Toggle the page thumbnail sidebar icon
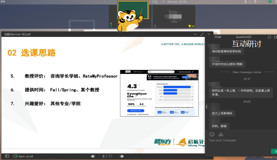 pyautogui.click(x=7, y=156)
